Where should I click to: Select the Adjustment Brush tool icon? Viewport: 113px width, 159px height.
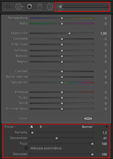60,7
